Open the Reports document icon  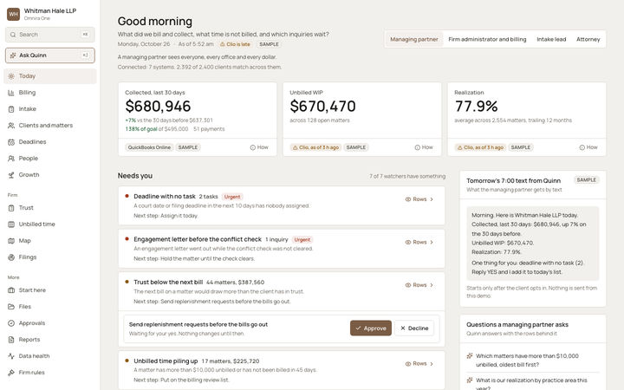pos(11,340)
